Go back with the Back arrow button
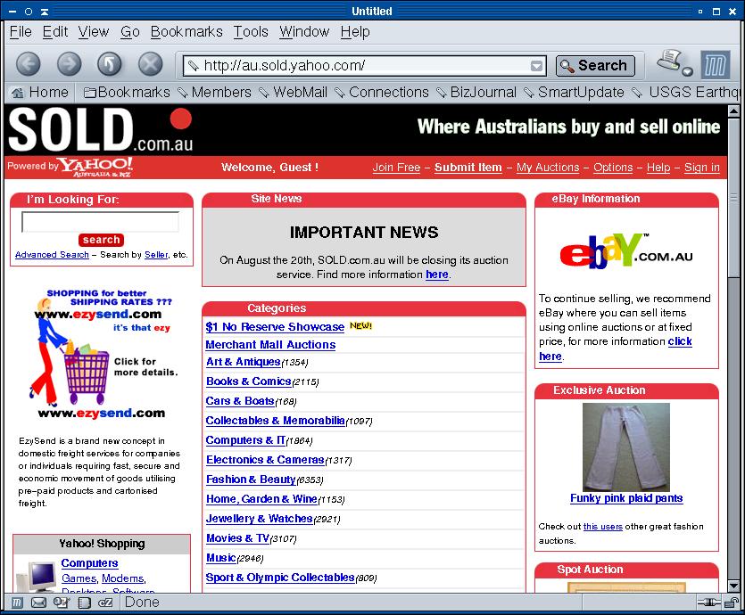 29,63
